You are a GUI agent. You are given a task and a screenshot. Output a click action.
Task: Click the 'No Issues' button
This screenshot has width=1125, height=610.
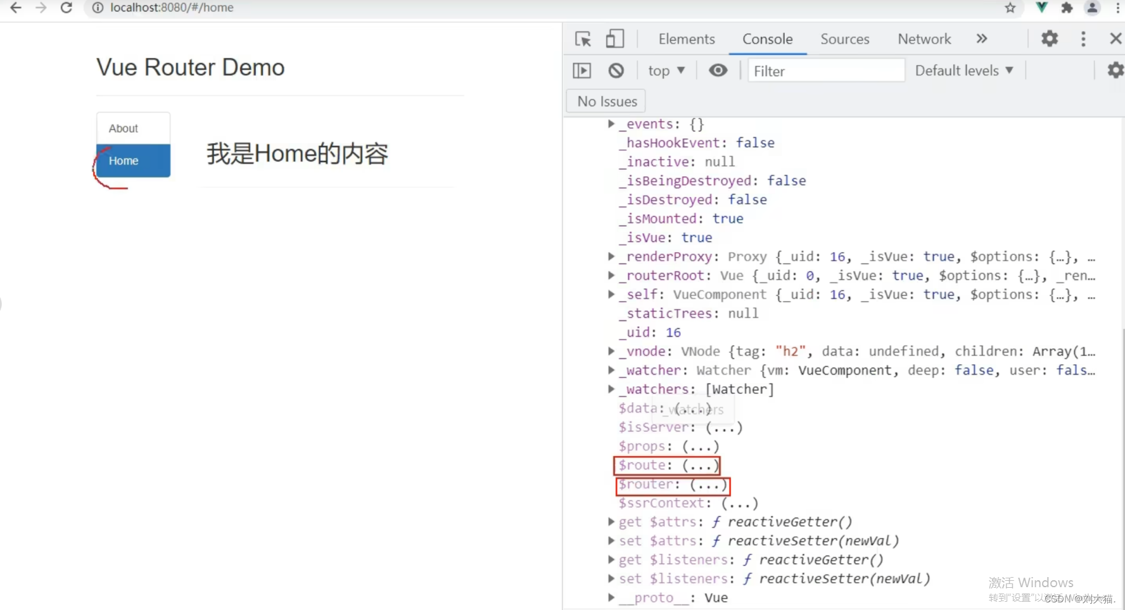pyautogui.click(x=606, y=101)
